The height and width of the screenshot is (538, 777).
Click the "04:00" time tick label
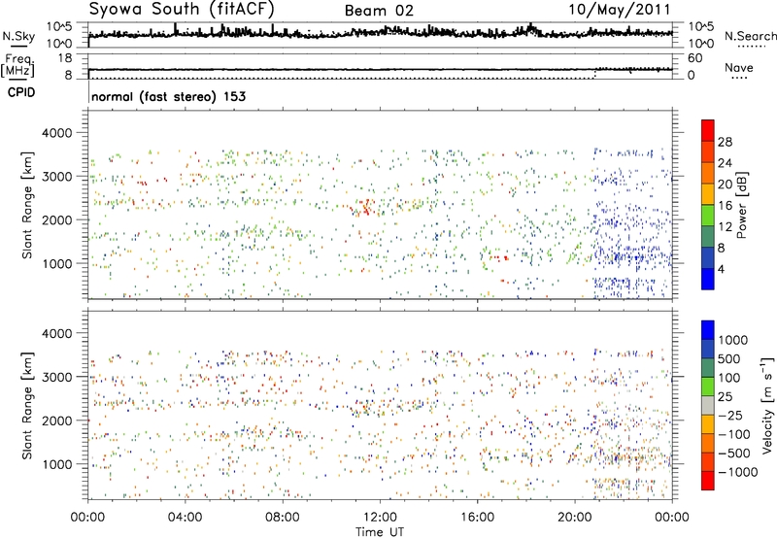[x=185, y=518]
